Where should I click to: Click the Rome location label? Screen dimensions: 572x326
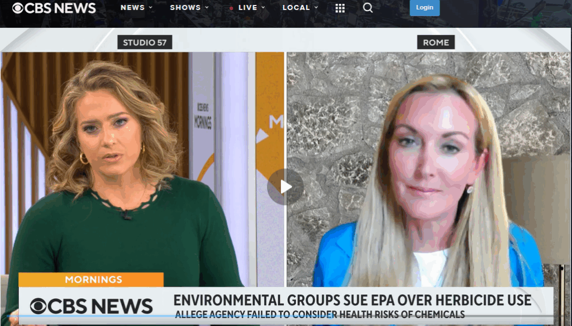(x=436, y=42)
